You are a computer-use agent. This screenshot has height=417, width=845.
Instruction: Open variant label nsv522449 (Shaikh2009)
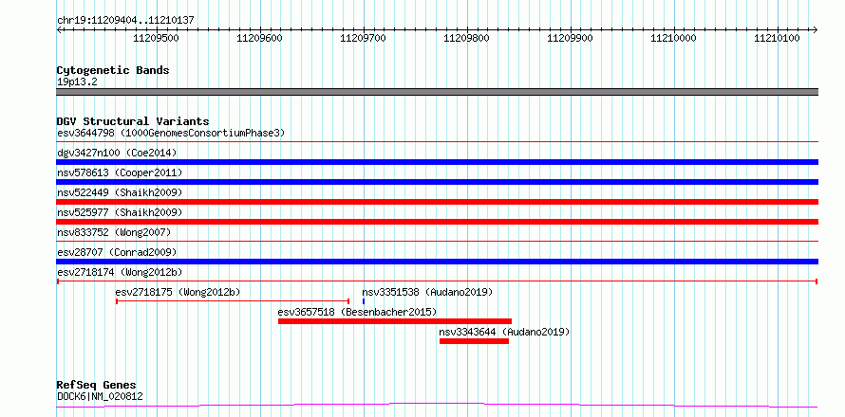(x=120, y=192)
